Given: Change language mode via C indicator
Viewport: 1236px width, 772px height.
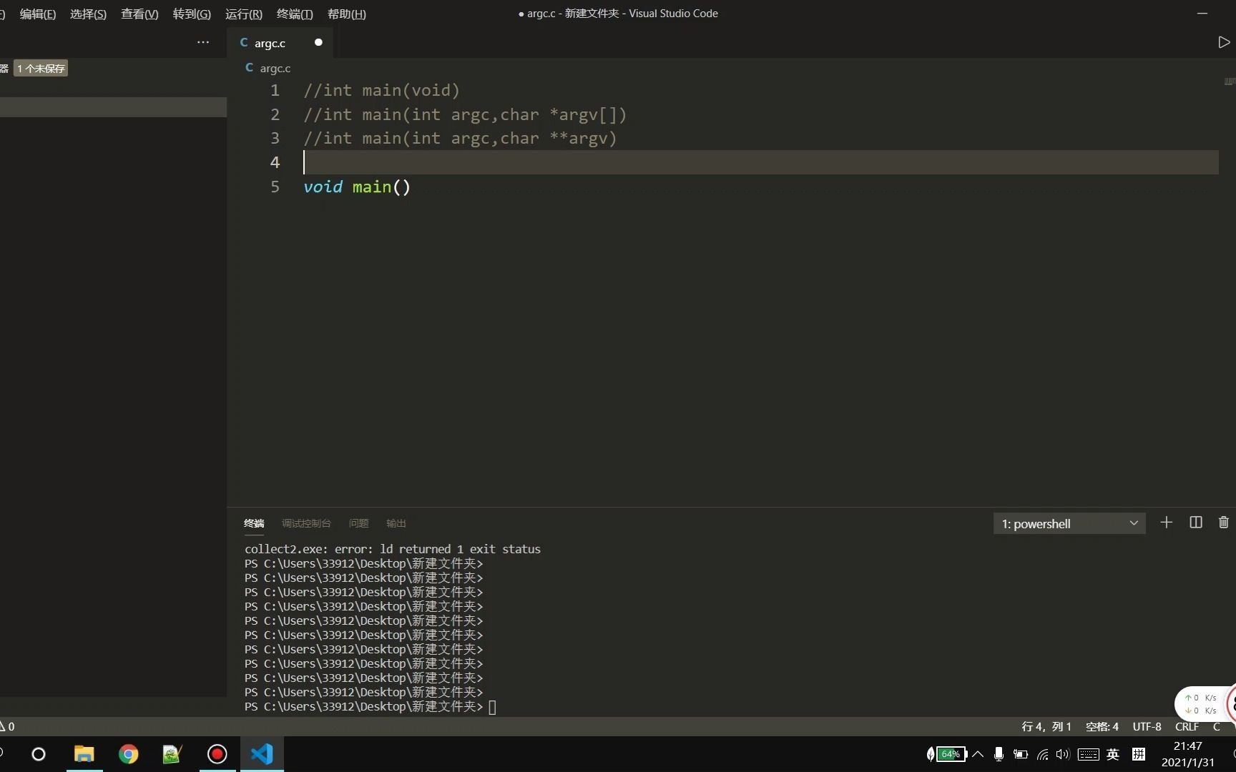Looking at the screenshot, I should pyautogui.click(x=1216, y=726).
